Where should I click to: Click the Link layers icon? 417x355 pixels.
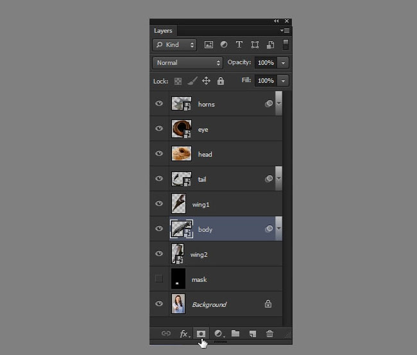pos(166,333)
